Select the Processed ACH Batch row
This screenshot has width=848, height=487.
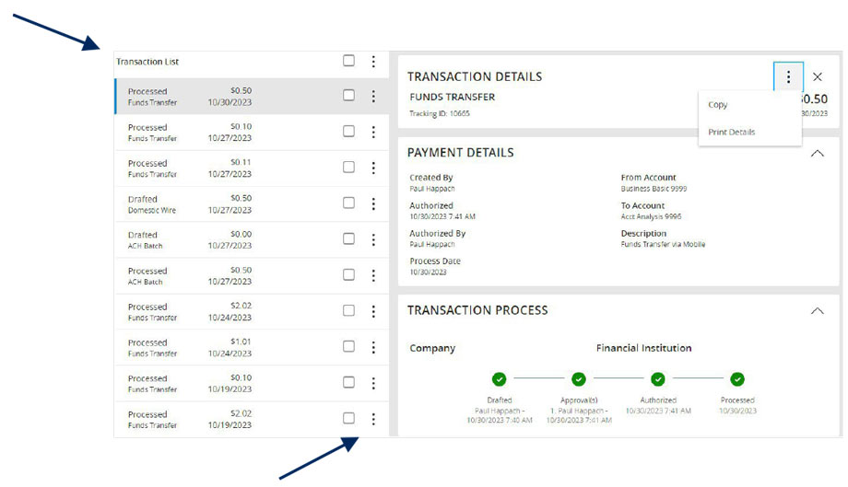(252, 276)
